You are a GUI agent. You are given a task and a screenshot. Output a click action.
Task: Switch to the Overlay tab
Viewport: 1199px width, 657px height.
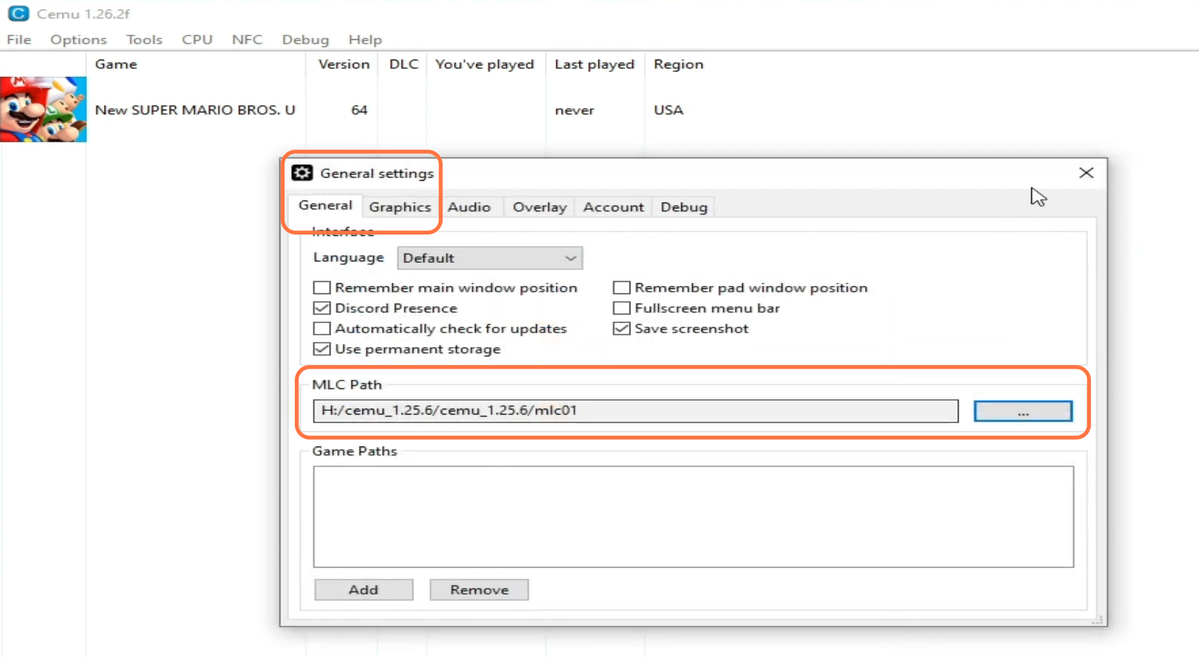coord(540,207)
